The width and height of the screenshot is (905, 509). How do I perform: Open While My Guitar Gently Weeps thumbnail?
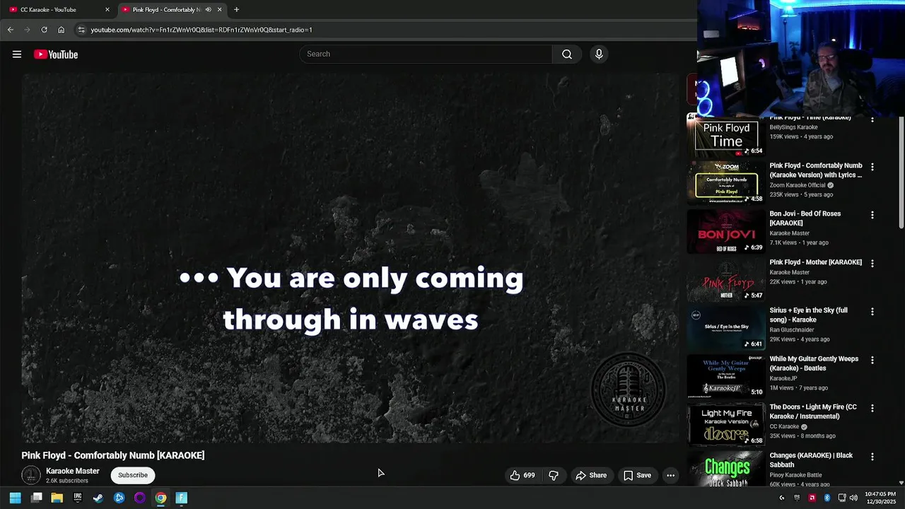pos(726,376)
